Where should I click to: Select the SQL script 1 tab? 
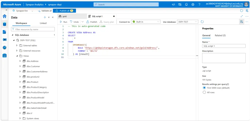tap(101, 16)
